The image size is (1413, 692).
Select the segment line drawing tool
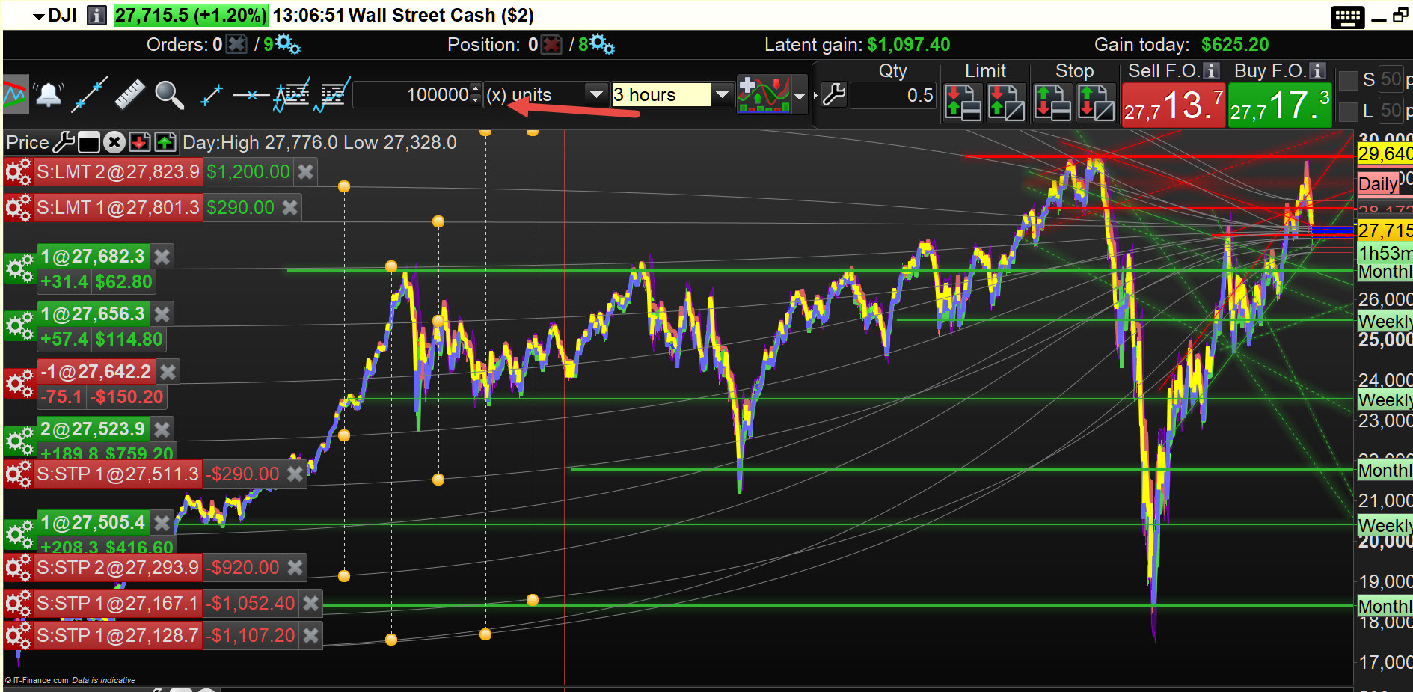(212, 95)
